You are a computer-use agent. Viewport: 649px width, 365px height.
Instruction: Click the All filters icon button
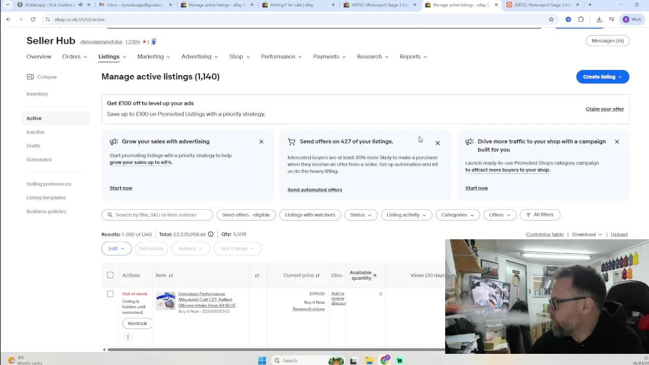click(x=540, y=214)
